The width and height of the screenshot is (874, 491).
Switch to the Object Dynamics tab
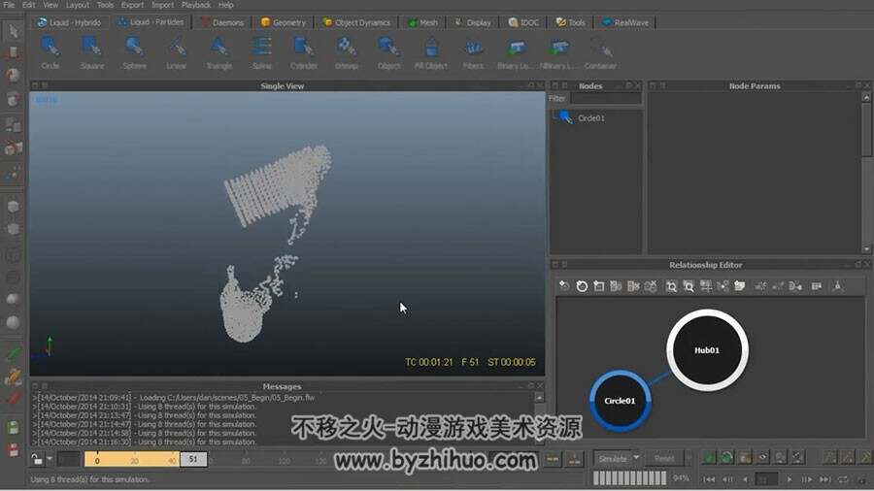356,22
